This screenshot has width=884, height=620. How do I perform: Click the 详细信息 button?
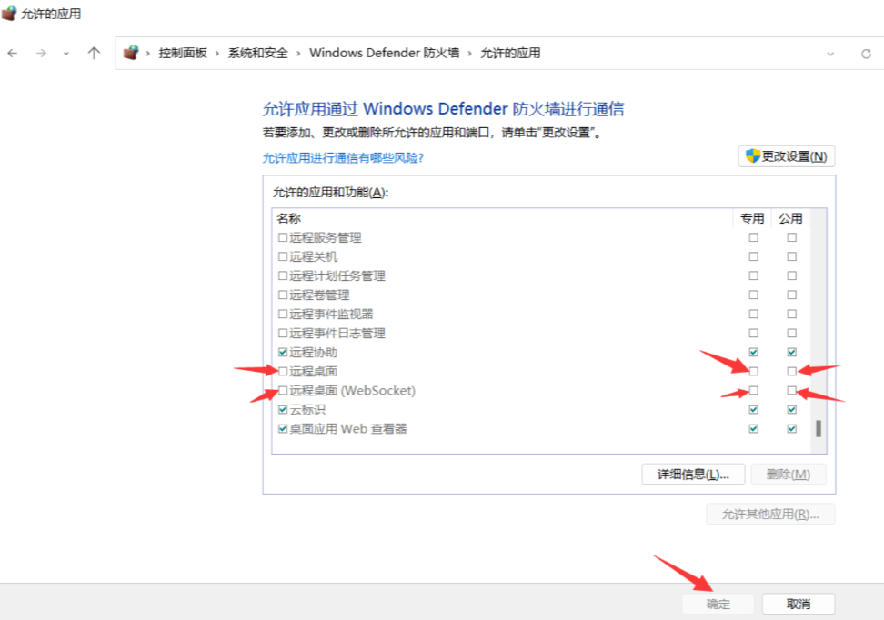point(693,475)
